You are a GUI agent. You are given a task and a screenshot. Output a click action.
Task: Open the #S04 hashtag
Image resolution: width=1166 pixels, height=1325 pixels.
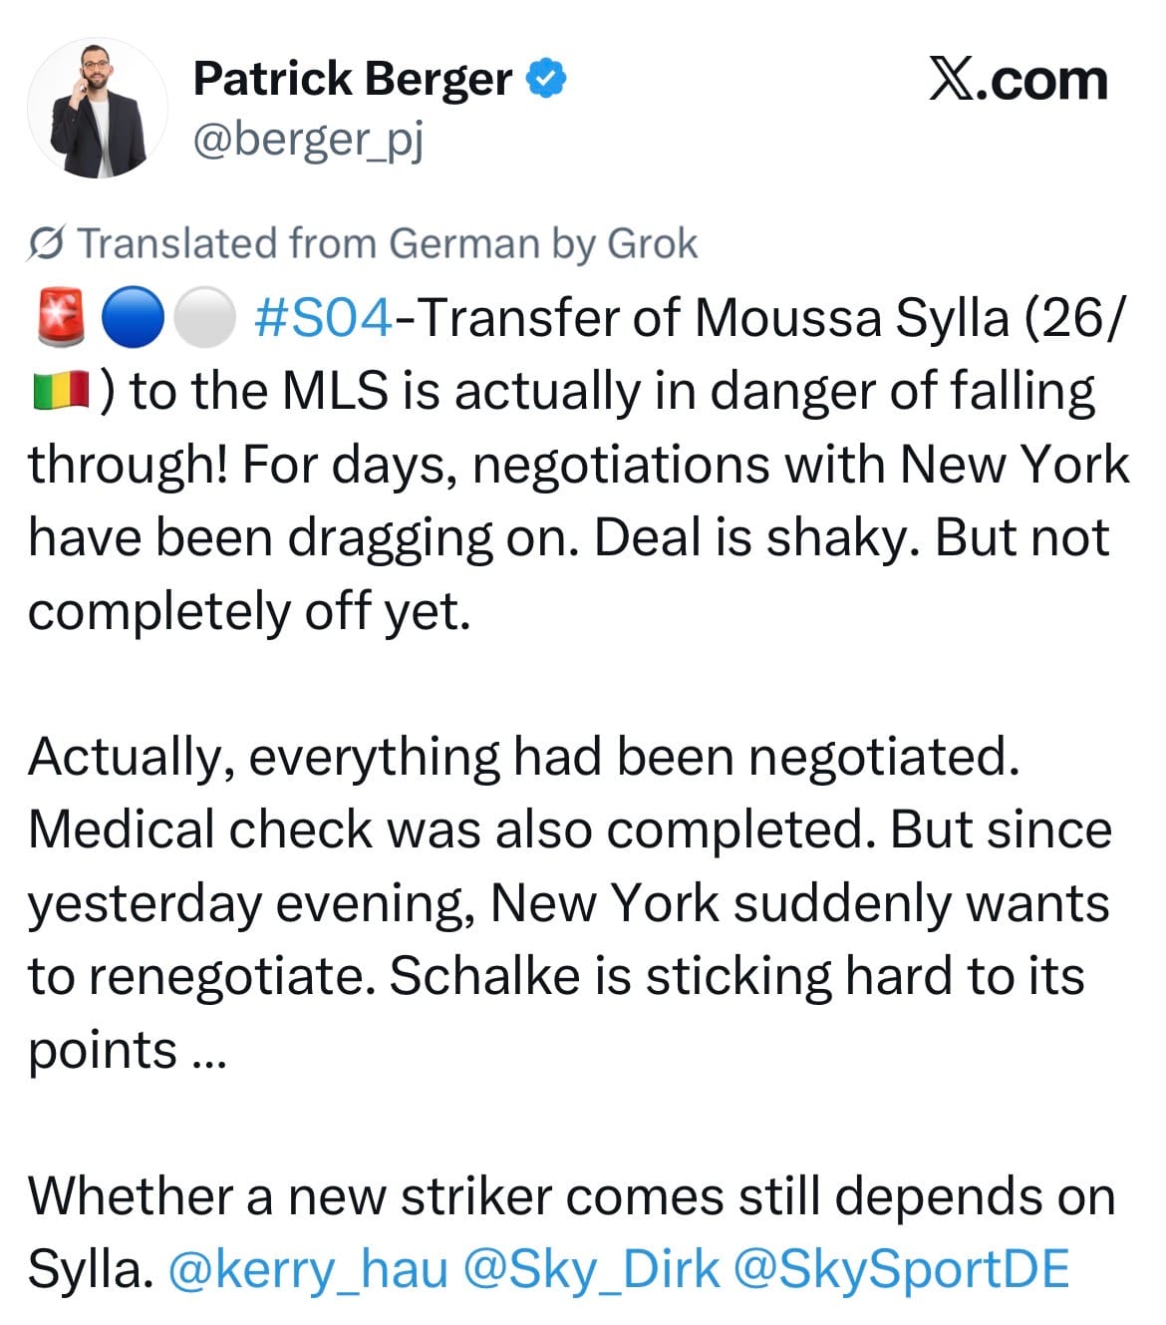coord(324,319)
